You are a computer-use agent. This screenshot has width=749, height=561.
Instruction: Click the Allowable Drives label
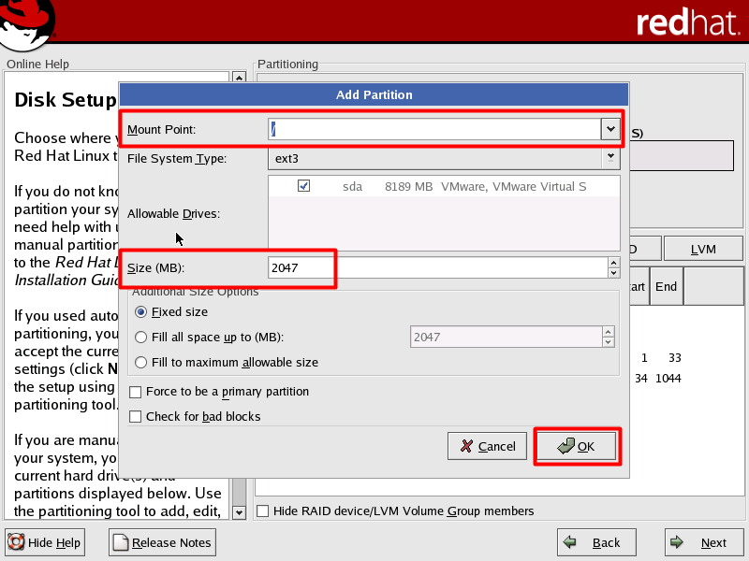(174, 214)
